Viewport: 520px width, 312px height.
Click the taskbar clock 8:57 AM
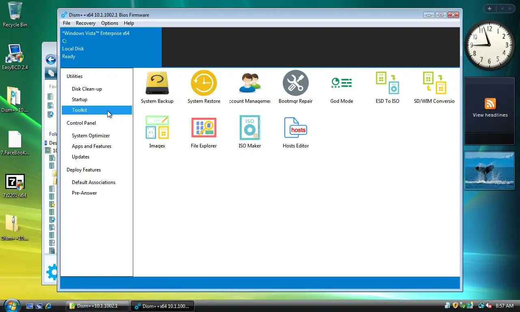(x=505, y=305)
